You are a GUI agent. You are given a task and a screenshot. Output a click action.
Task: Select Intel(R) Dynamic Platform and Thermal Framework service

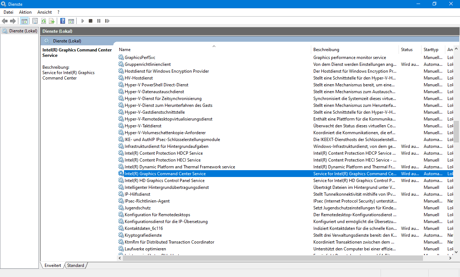(x=286, y=167)
